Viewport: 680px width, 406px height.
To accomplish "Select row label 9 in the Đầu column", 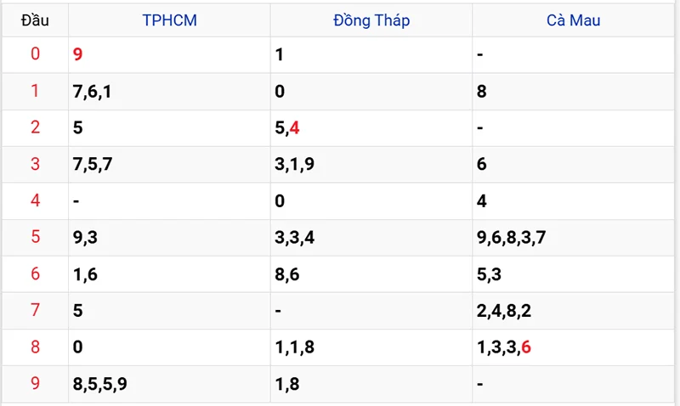I will [35, 384].
